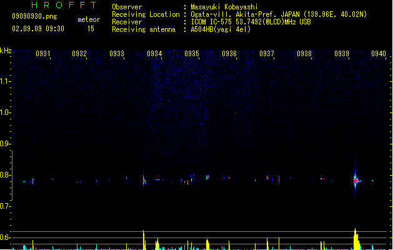The width and height of the screenshot is (393, 250).
Task: Click the 0936 time marker
Action: tap(229, 54)
